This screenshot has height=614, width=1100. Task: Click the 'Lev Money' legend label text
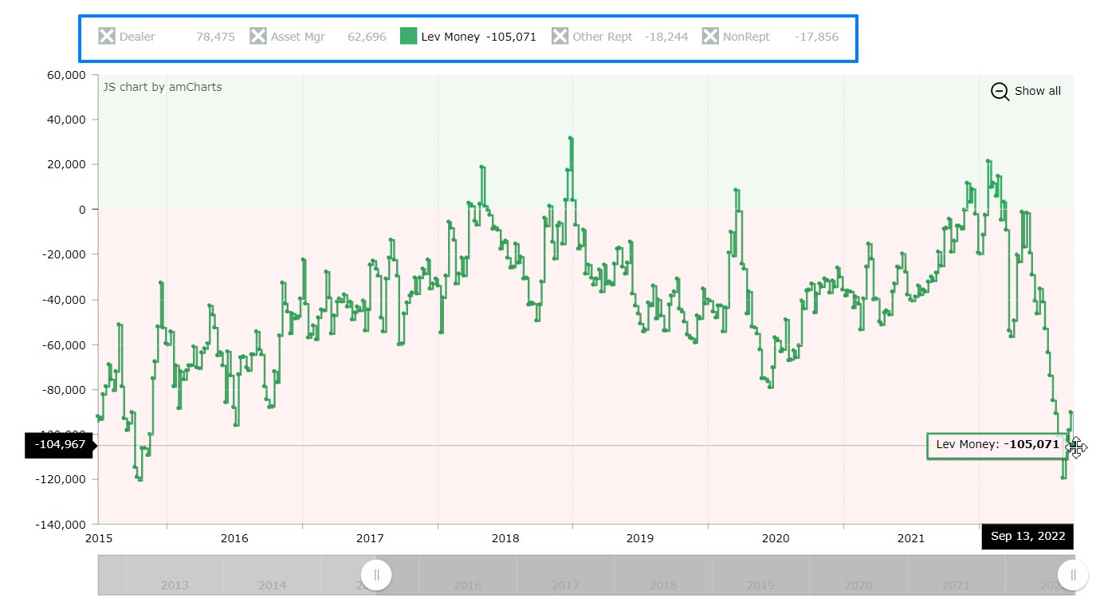click(x=450, y=37)
